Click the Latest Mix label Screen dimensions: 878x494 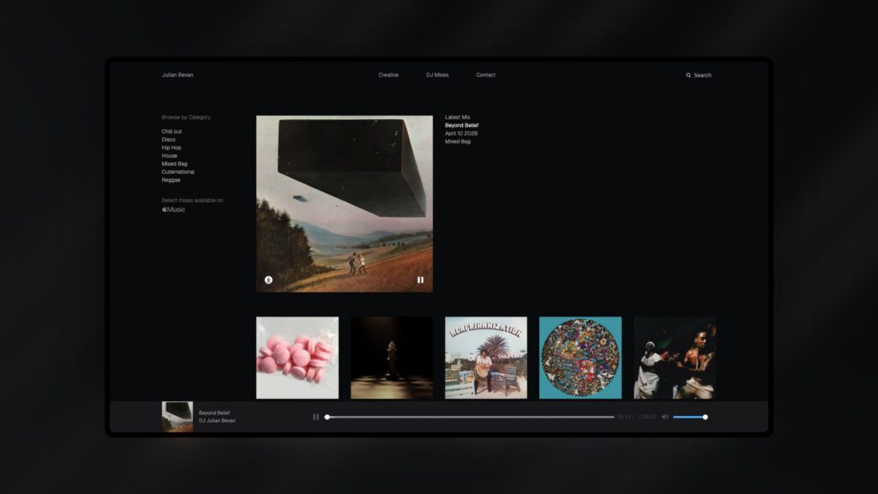[x=458, y=117]
